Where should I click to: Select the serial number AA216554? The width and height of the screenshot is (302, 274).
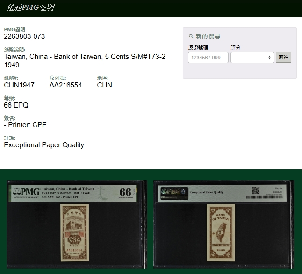coord(65,85)
